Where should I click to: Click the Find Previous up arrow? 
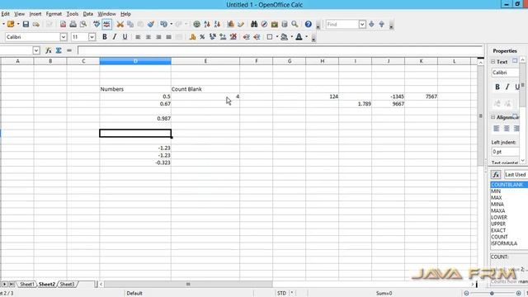[381, 24]
